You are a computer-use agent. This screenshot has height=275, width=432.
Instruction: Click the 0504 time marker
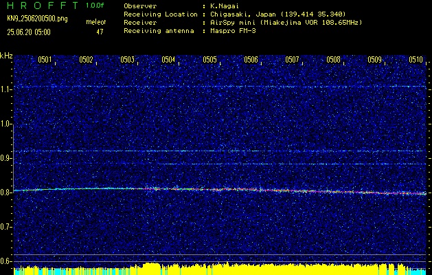coord(168,60)
